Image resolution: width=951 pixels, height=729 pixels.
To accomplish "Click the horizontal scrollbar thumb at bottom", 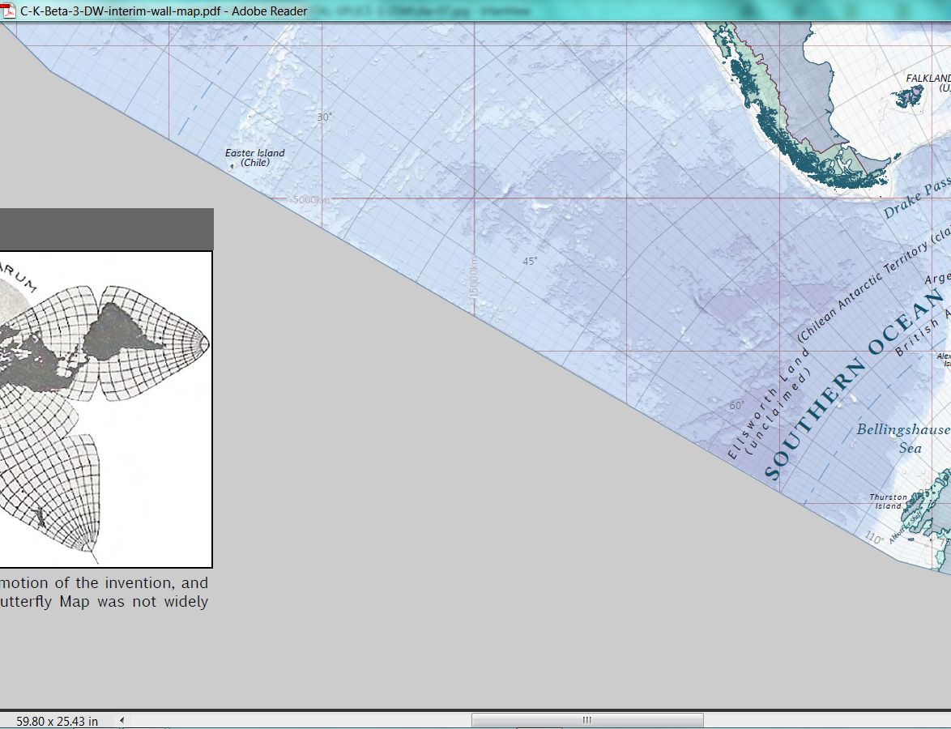I will coord(587,721).
